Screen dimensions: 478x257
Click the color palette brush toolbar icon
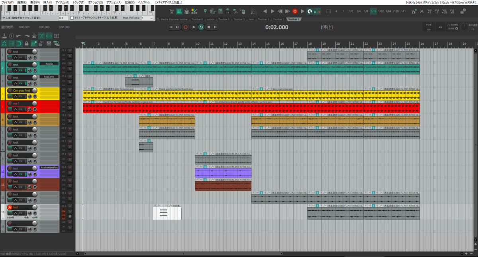click(x=194, y=11)
